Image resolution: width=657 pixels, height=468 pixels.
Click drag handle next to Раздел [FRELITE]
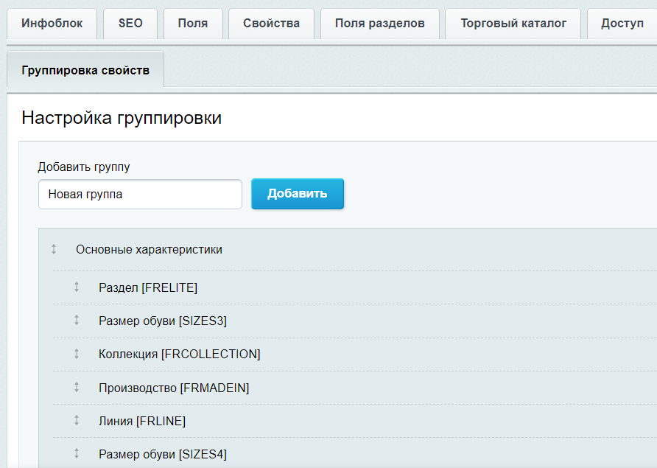76,287
